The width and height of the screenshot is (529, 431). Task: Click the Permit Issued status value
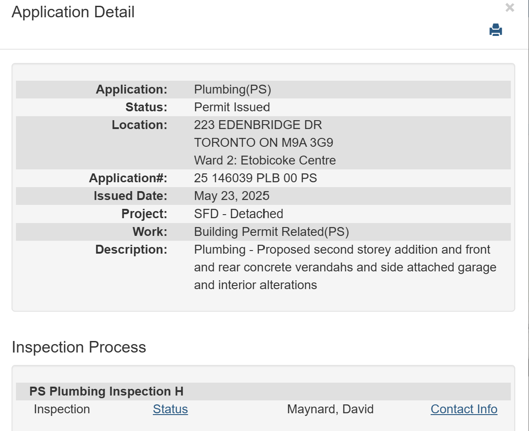232,107
